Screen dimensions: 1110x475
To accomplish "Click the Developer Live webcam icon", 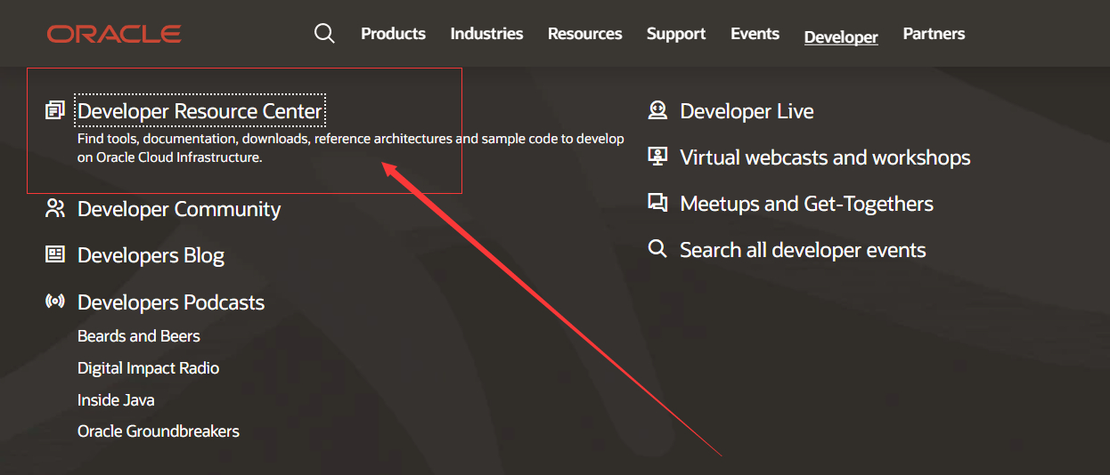I will (x=657, y=110).
